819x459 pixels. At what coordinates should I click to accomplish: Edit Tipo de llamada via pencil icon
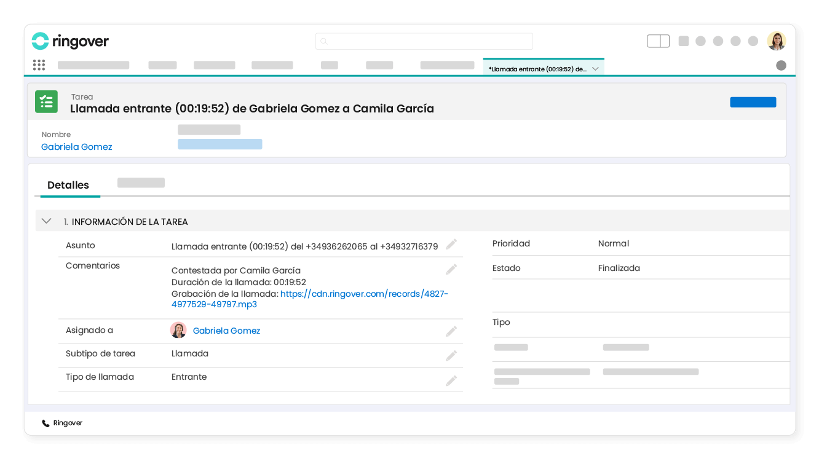(x=451, y=381)
